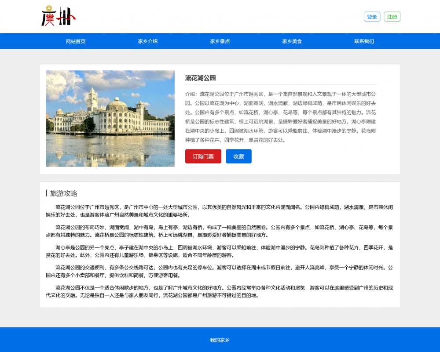This screenshot has width=440, height=352.
Task: Select the 旅游攻略 section heading
Action: (64, 193)
